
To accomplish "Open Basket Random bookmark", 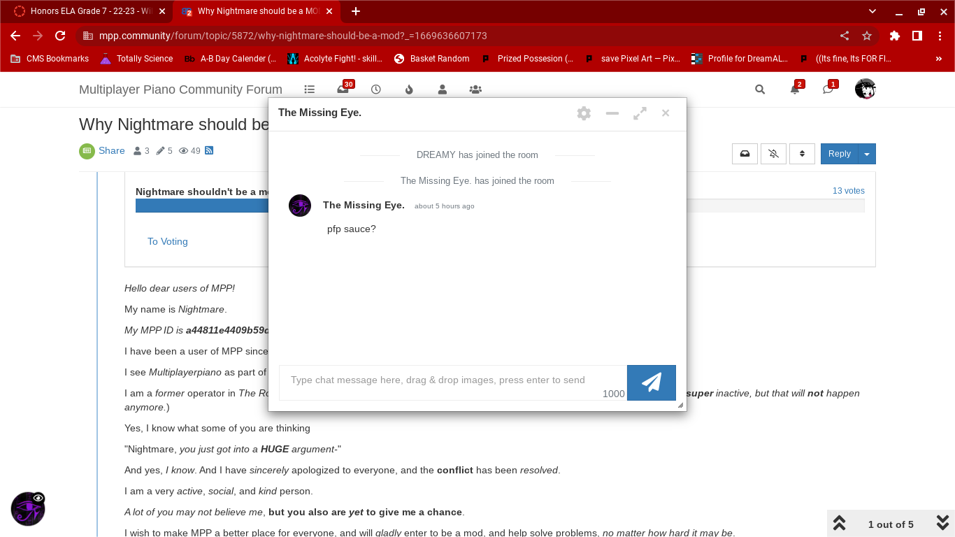I will coord(432,59).
